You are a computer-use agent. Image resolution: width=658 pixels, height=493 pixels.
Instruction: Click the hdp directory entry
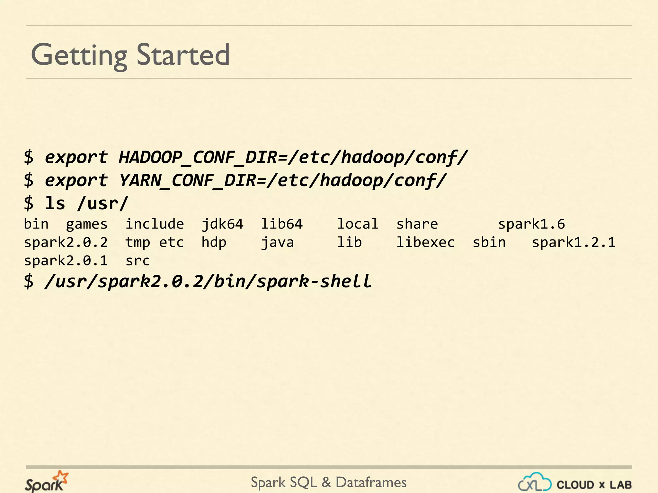coord(214,242)
